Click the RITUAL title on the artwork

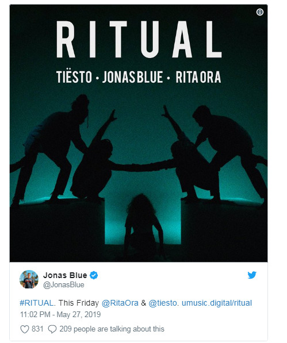pyautogui.click(x=139, y=40)
